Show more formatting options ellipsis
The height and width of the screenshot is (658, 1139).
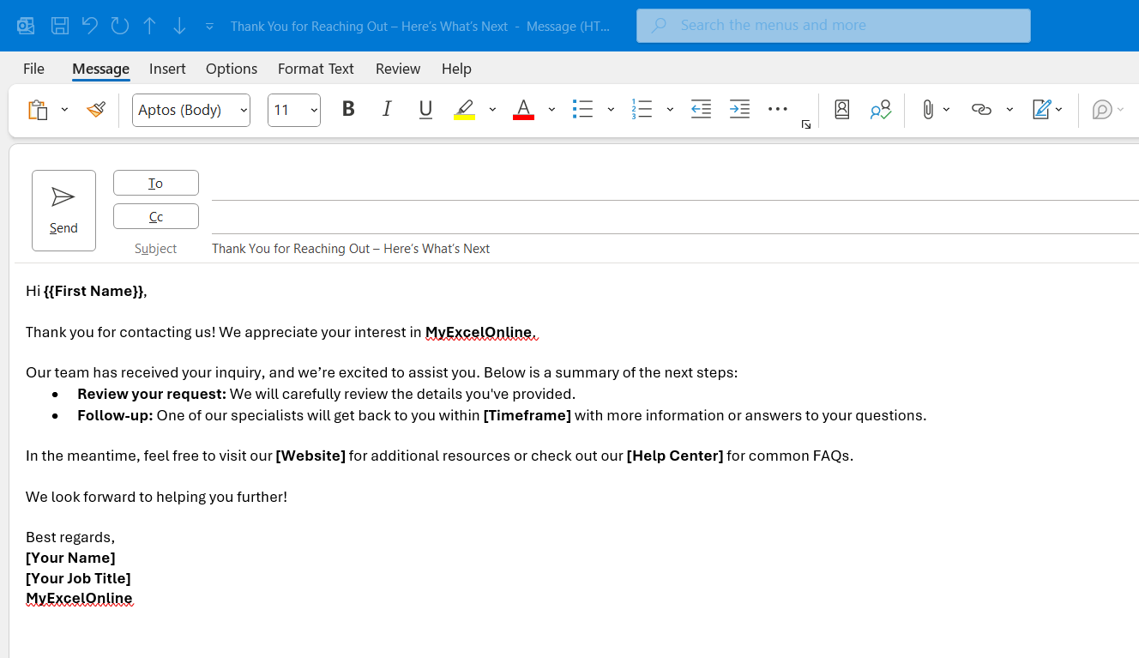click(x=778, y=109)
